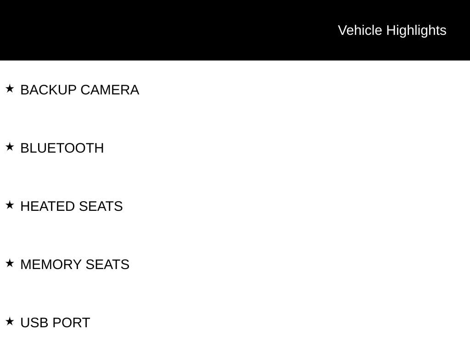The width and height of the screenshot is (470, 352).
Task: Select the MEMORY SEATS highlight entry
Action: point(75,264)
